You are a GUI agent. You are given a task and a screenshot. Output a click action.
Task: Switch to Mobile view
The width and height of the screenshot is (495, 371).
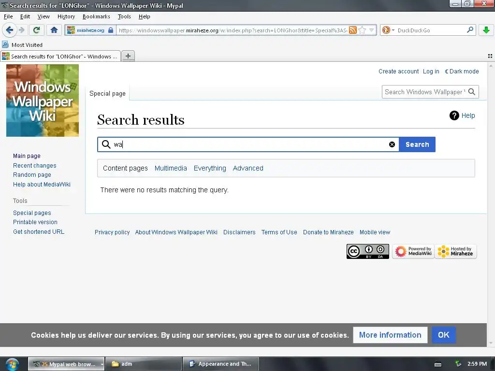click(375, 232)
